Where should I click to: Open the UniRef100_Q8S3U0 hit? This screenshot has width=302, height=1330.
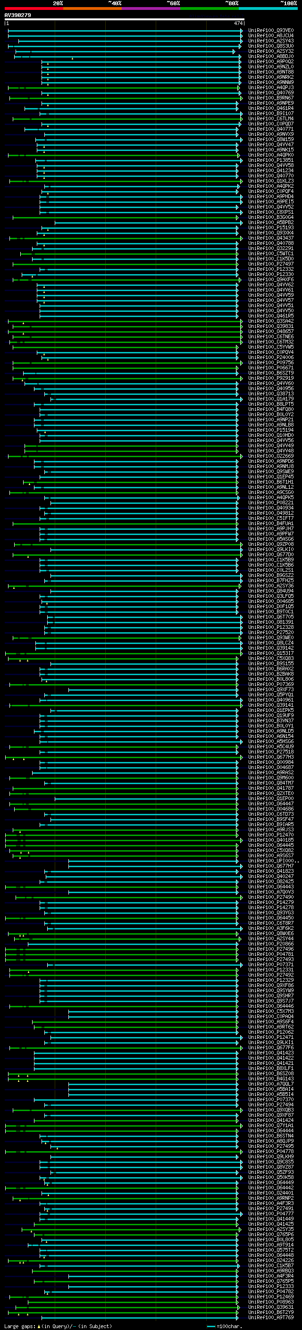270,46
